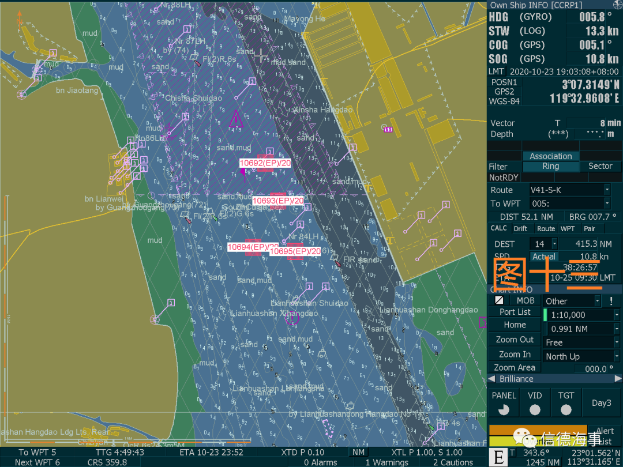Click the caution triangle symbol on chart
623x467 pixels.
[237, 119]
